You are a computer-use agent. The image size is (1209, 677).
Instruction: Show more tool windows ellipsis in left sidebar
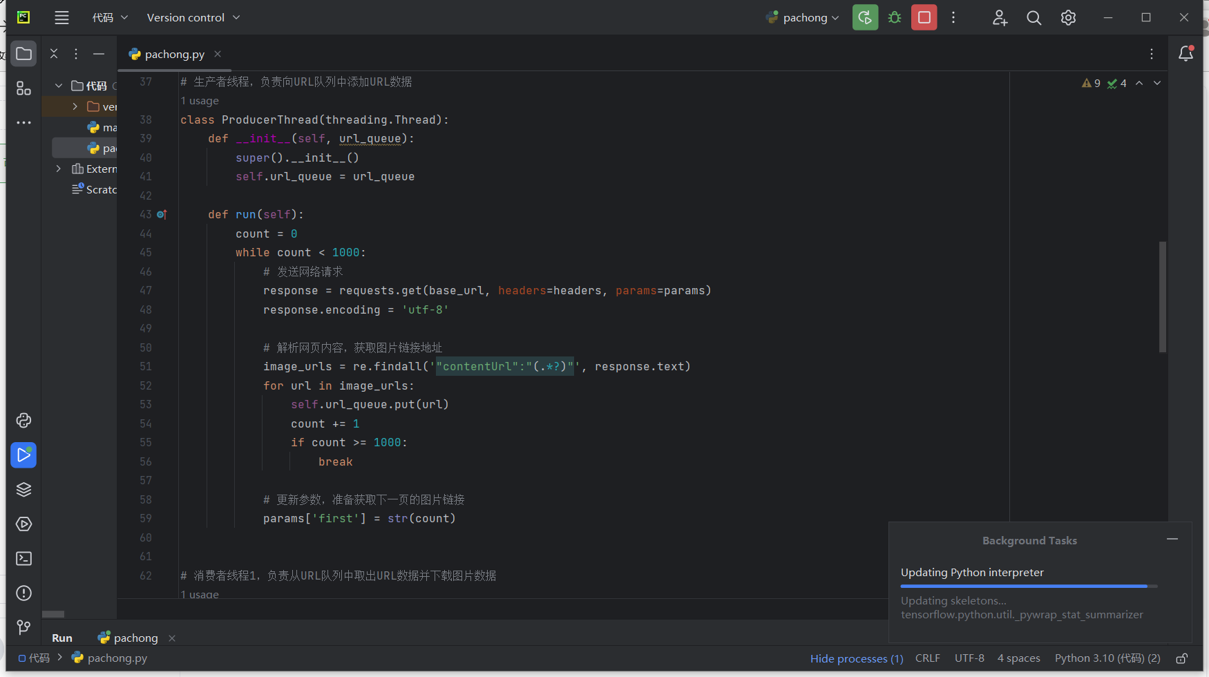point(23,123)
